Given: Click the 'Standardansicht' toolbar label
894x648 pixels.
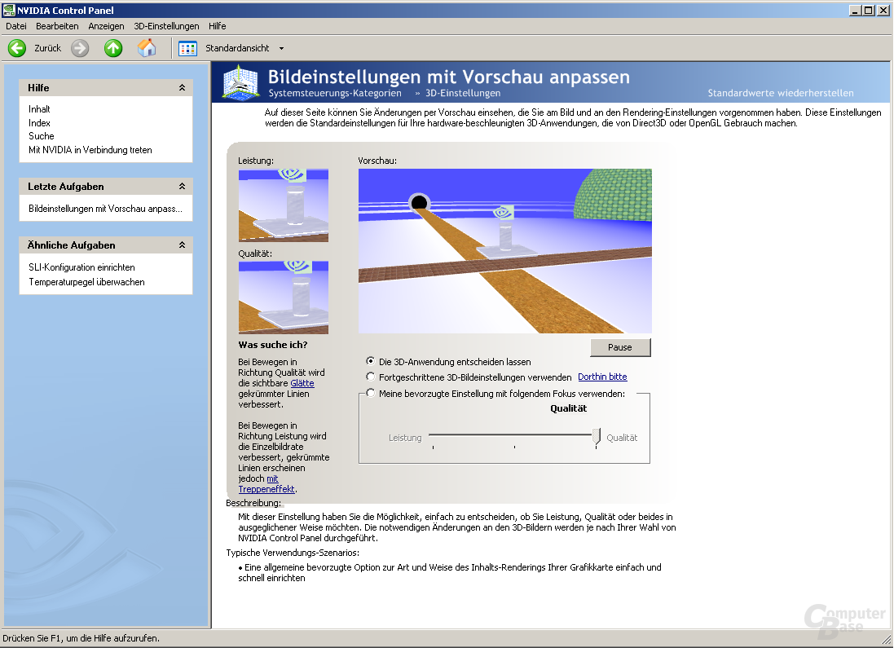Looking at the screenshot, I should pyautogui.click(x=237, y=48).
